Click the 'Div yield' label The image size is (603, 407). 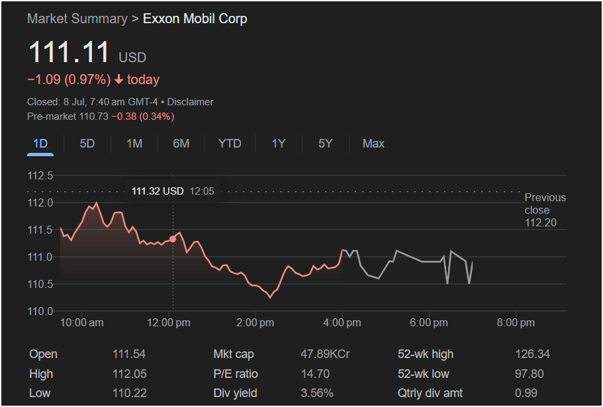pyautogui.click(x=235, y=393)
